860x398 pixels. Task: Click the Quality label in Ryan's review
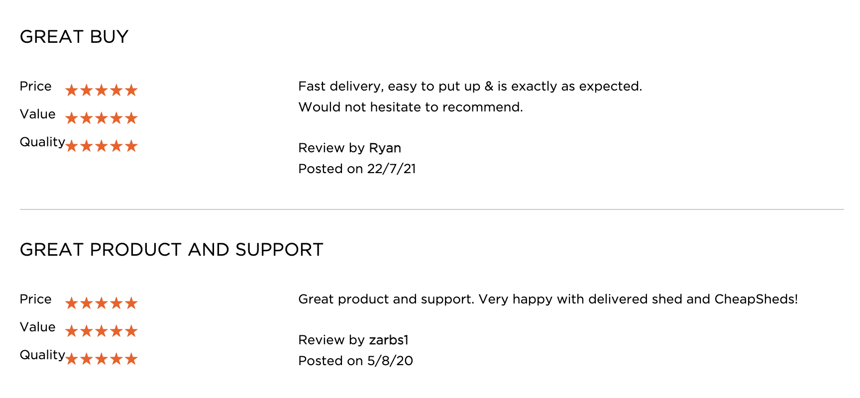(42, 142)
